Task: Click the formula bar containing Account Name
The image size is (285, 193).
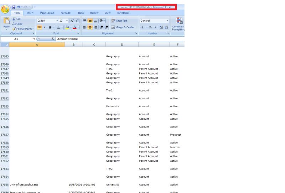Action: [x=120, y=39]
